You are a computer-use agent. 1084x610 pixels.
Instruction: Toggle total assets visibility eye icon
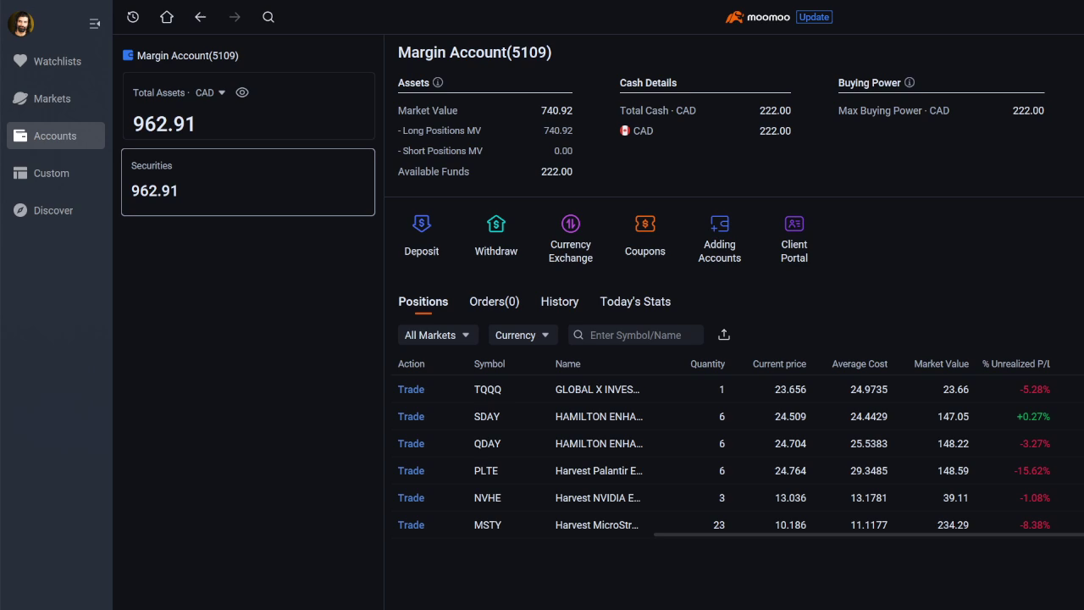coord(242,92)
